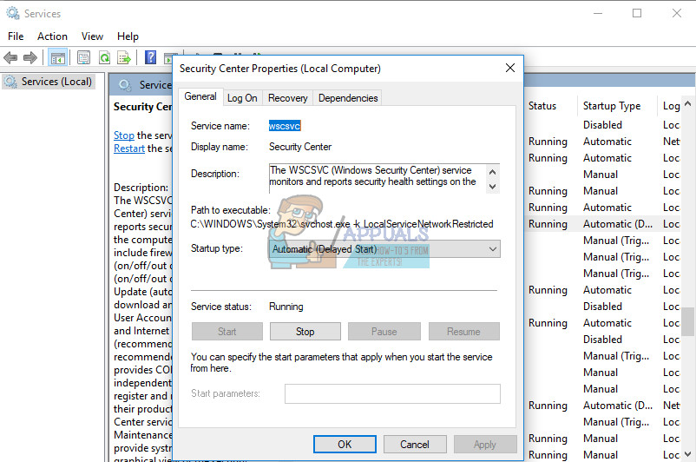Open the Help menu

click(128, 36)
